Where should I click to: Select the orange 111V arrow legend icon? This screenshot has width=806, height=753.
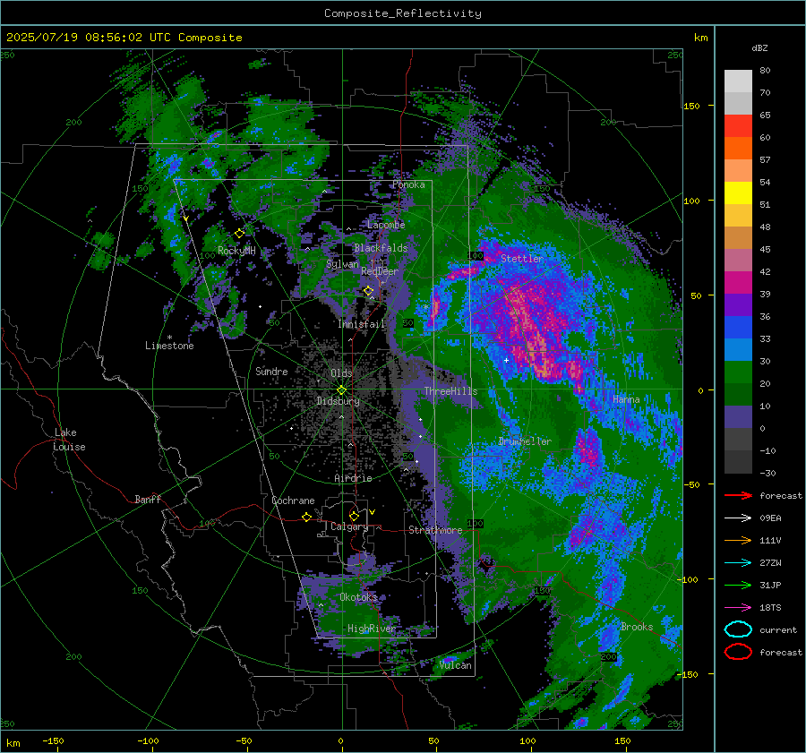[738, 540]
